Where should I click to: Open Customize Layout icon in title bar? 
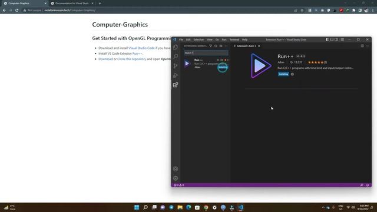(x=342, y=39)
